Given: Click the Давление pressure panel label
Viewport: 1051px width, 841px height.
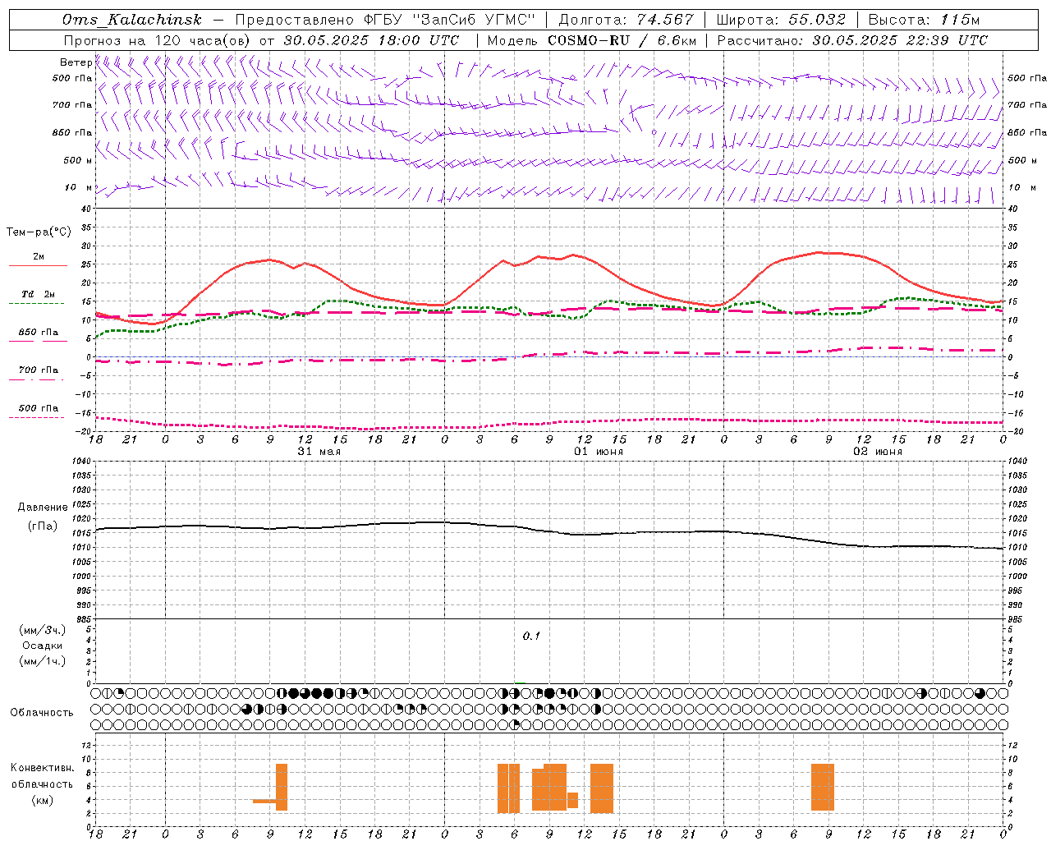Looking at the screenshot, I should pos(43,508).
